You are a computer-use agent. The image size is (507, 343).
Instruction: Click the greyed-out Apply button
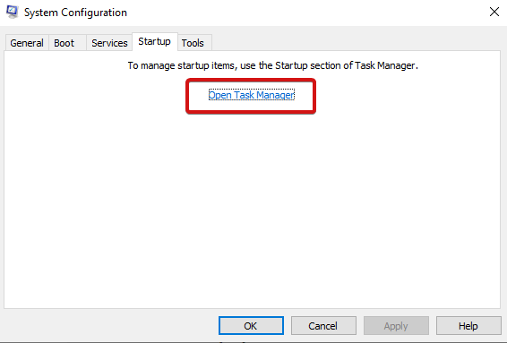tap(396, 326)
